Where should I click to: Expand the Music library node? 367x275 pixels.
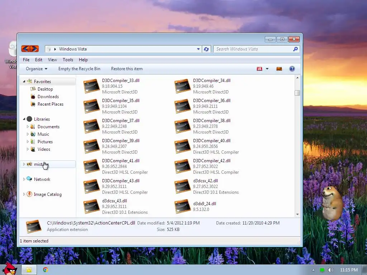click(28, 134)
